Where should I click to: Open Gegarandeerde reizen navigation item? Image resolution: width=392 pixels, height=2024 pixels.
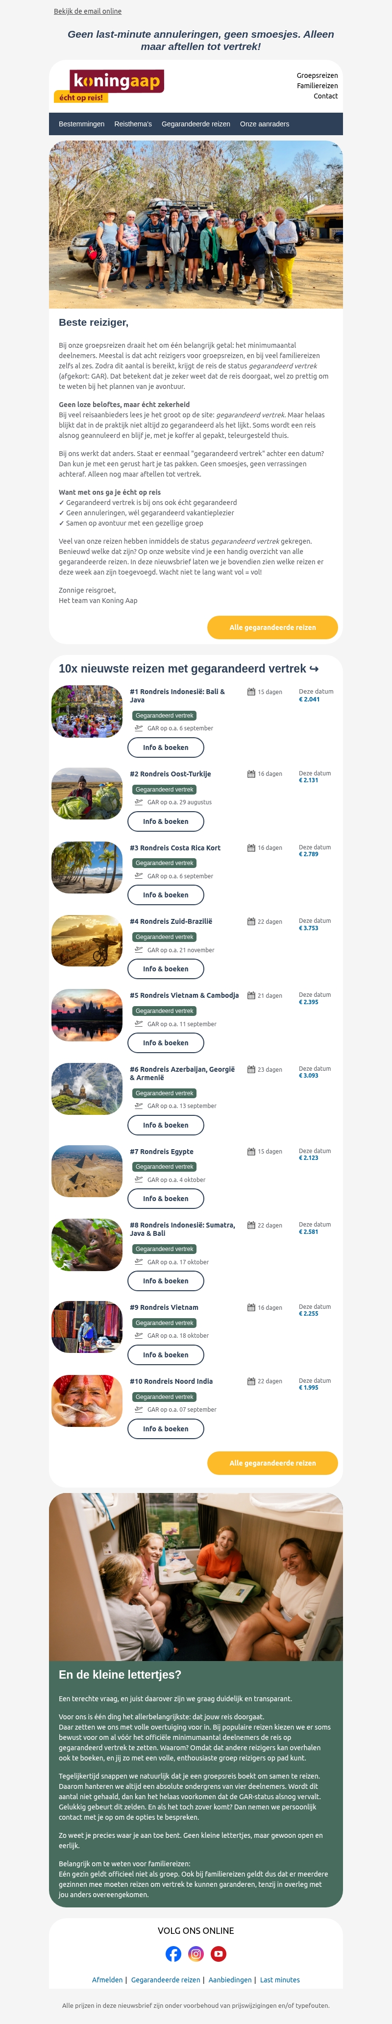196,124
